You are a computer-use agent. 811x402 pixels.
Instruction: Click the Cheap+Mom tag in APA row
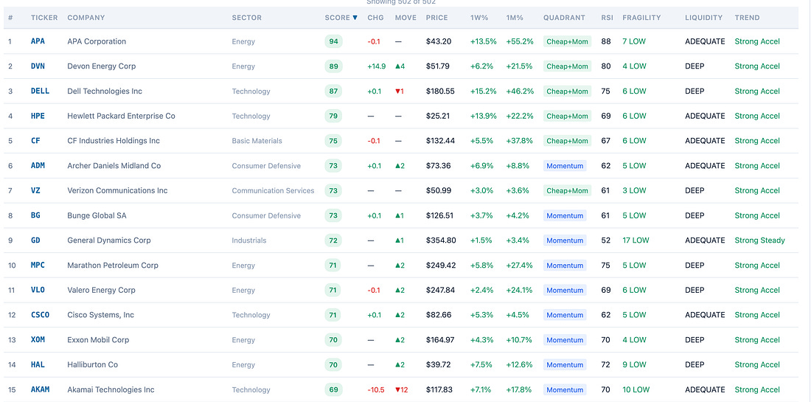(x=567, y=41)
